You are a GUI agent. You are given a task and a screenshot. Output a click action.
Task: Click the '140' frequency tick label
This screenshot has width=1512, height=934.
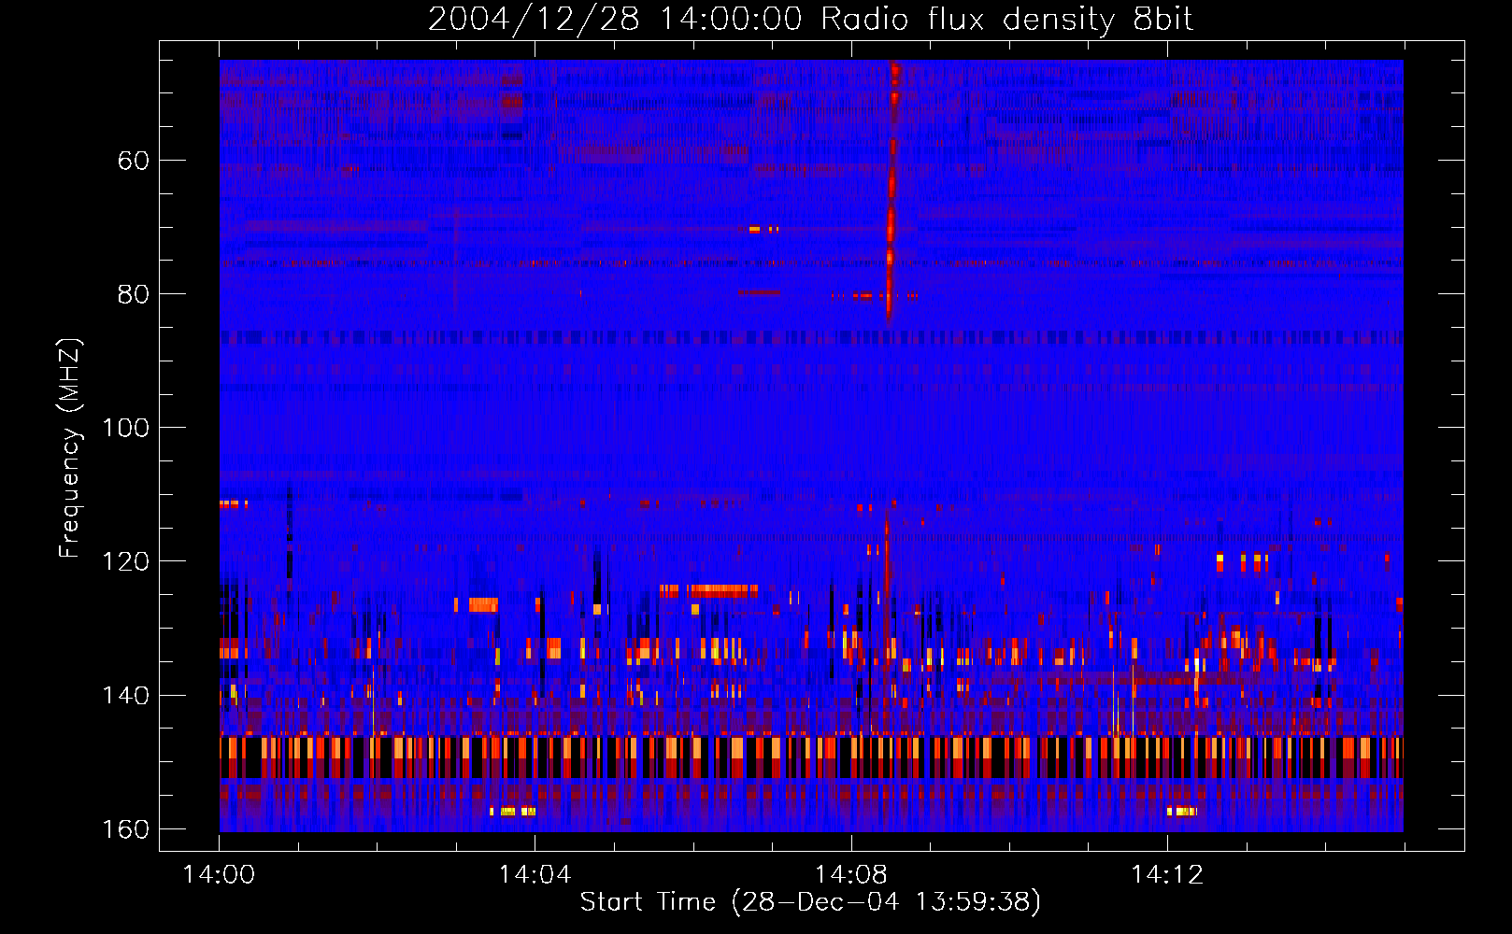pos(126,695)
